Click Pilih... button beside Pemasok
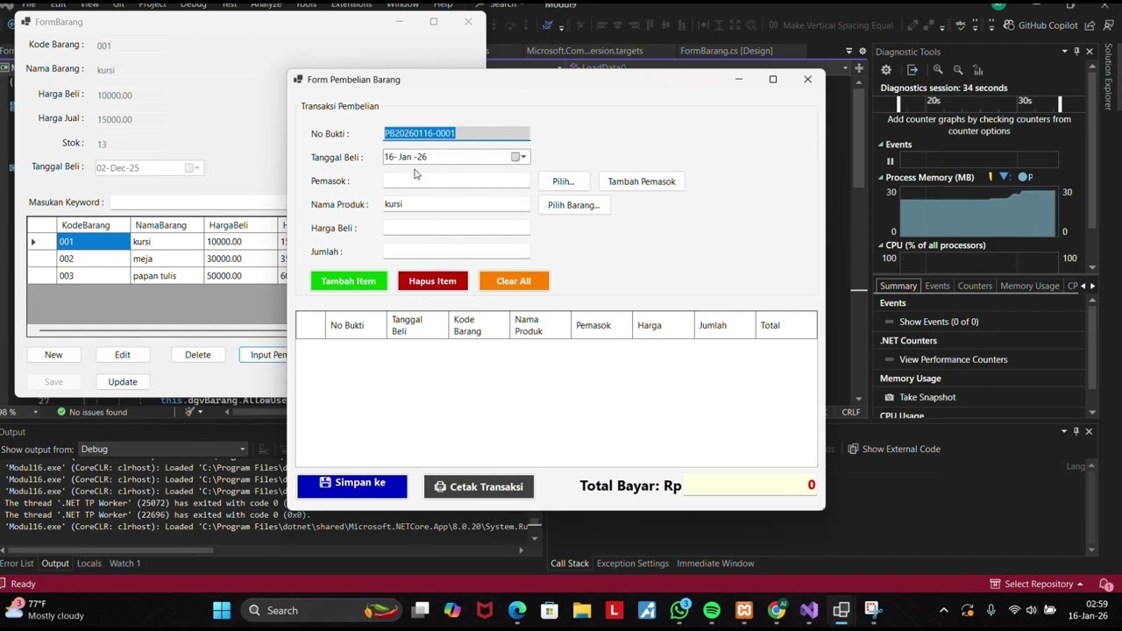The width and height of the screenshot is (1122, 631). pos(564,181)
